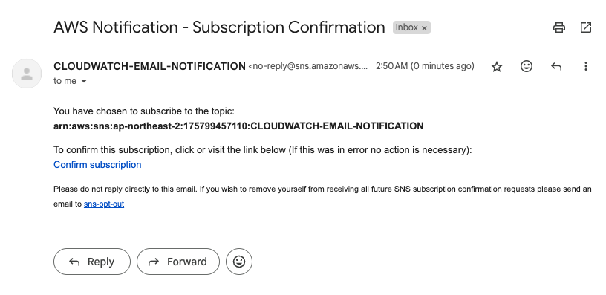Open the three-dot More options menu
This screenshot has height=295, width=606.
tap(586, 66)
